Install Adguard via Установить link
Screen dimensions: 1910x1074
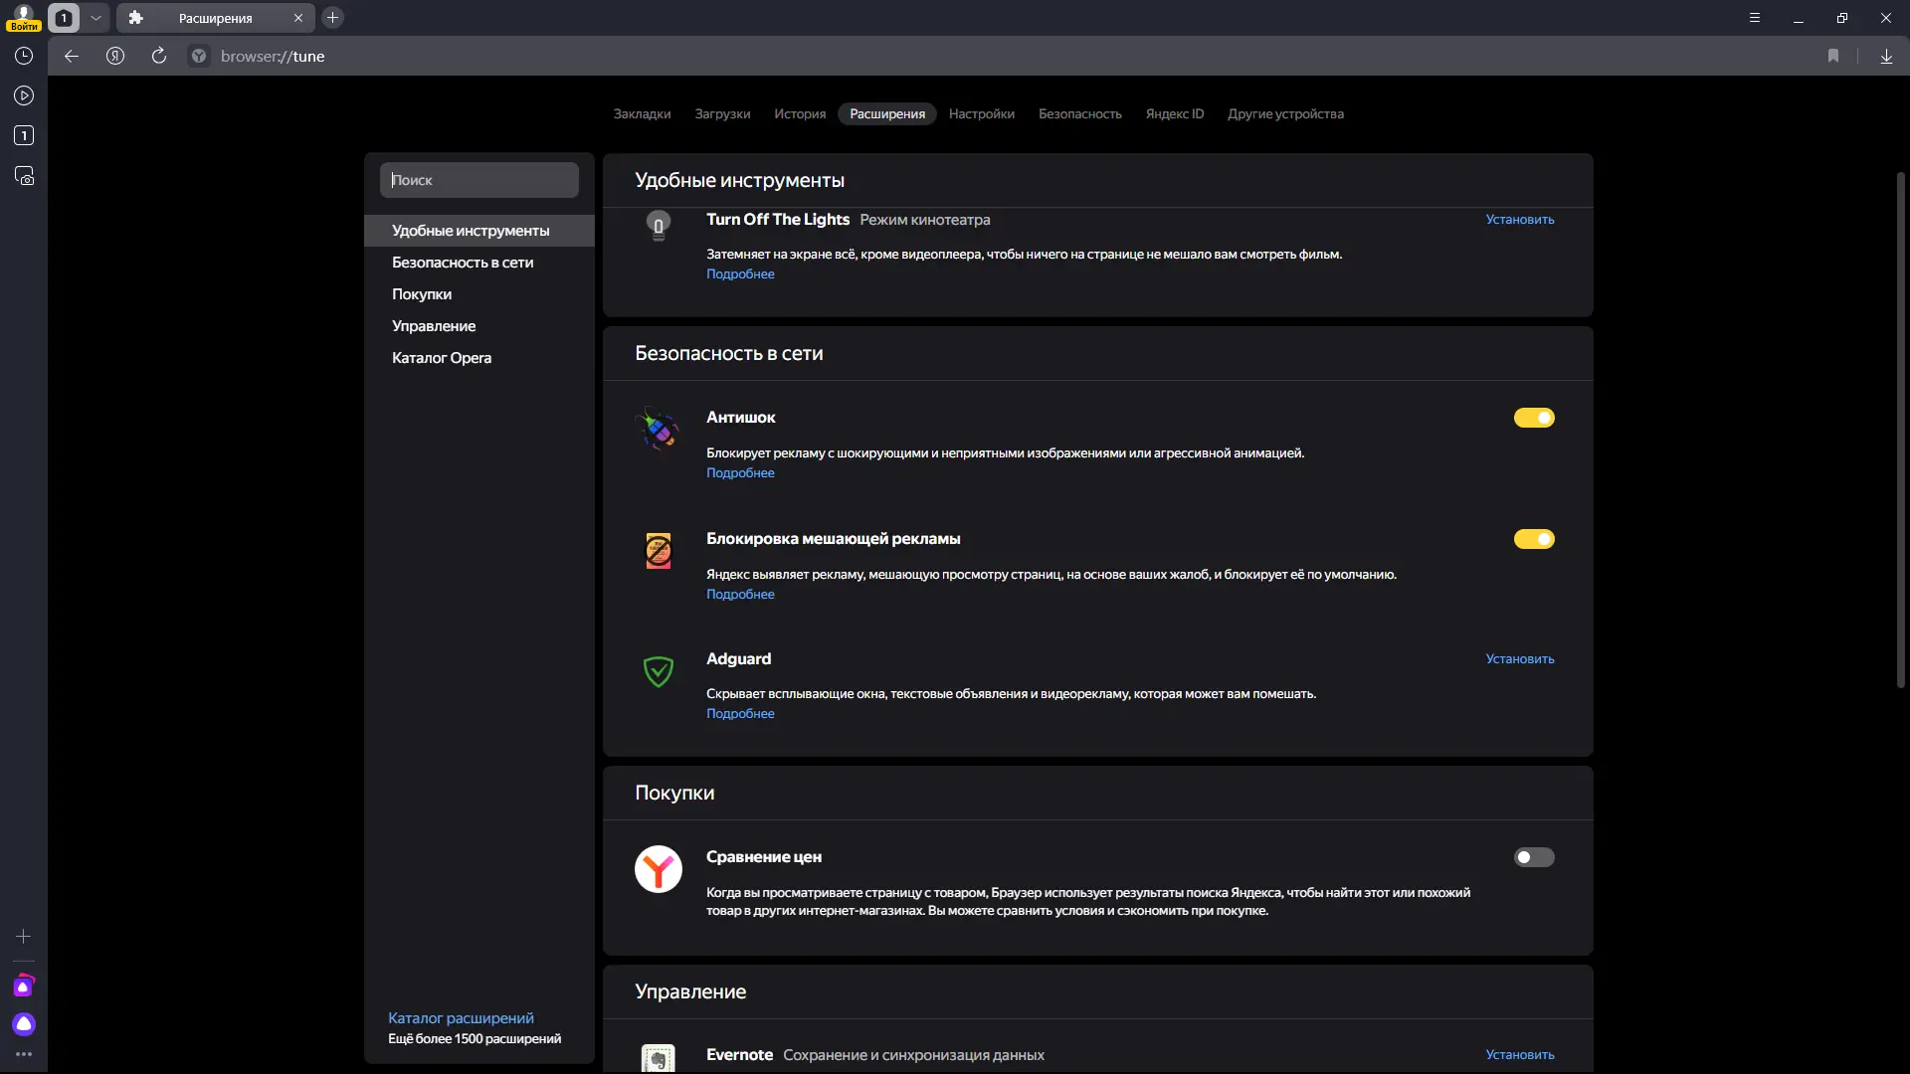(1519, 659)
